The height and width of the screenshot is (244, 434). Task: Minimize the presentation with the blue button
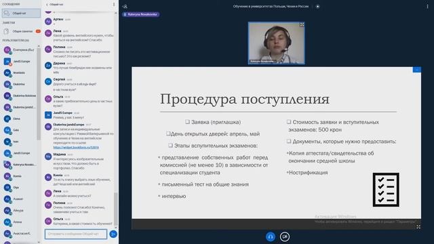(x=417, y=69)
